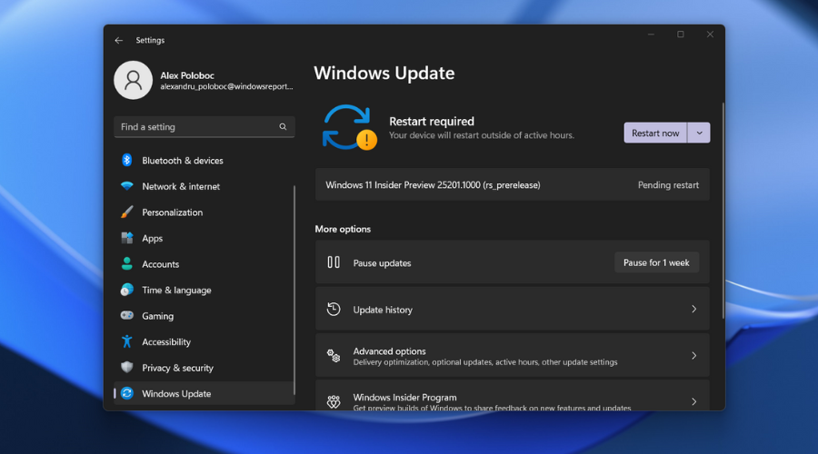The height and width of the screenshot is (454, 818).
Task: Click the 'Restart required' heading
Action: coord(432,122)
